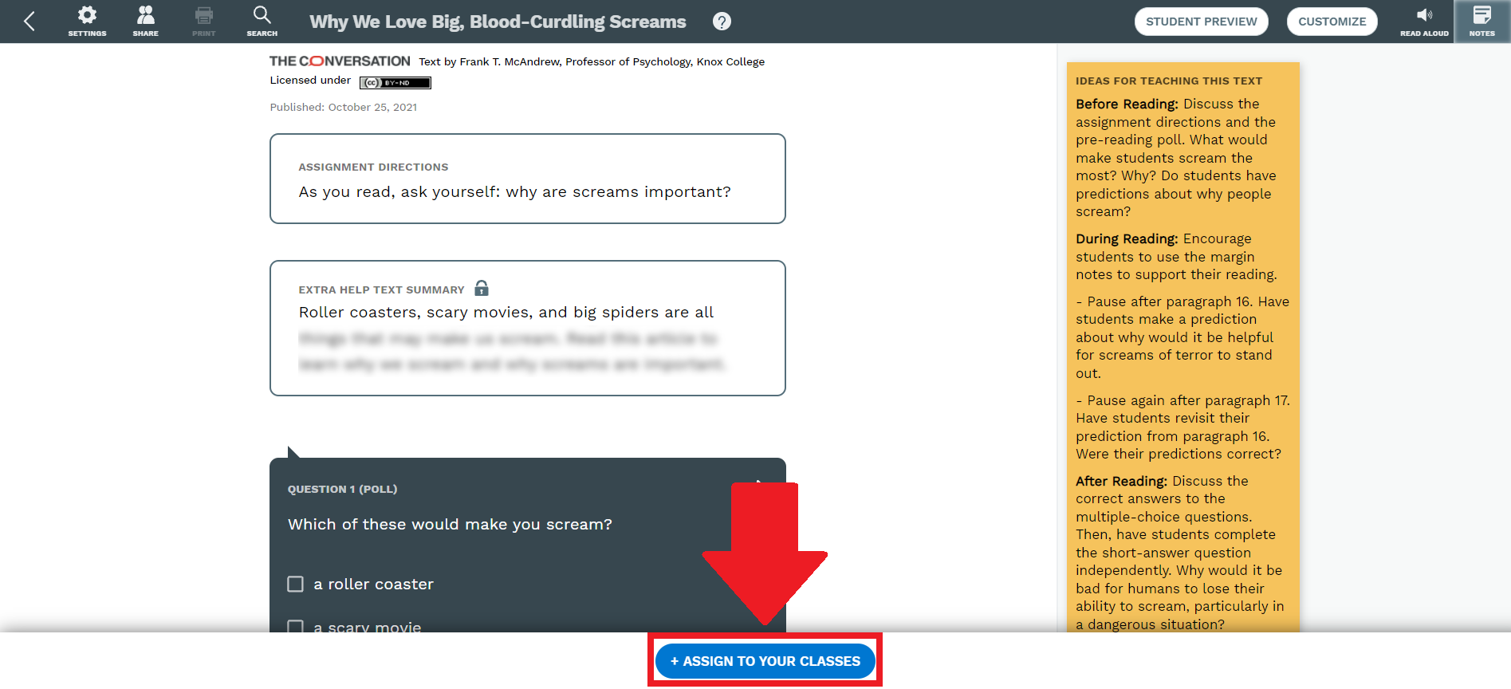Click the question mark help icon
The image size is (1511, 689).
pyautogui.click(x=722, y=22)
